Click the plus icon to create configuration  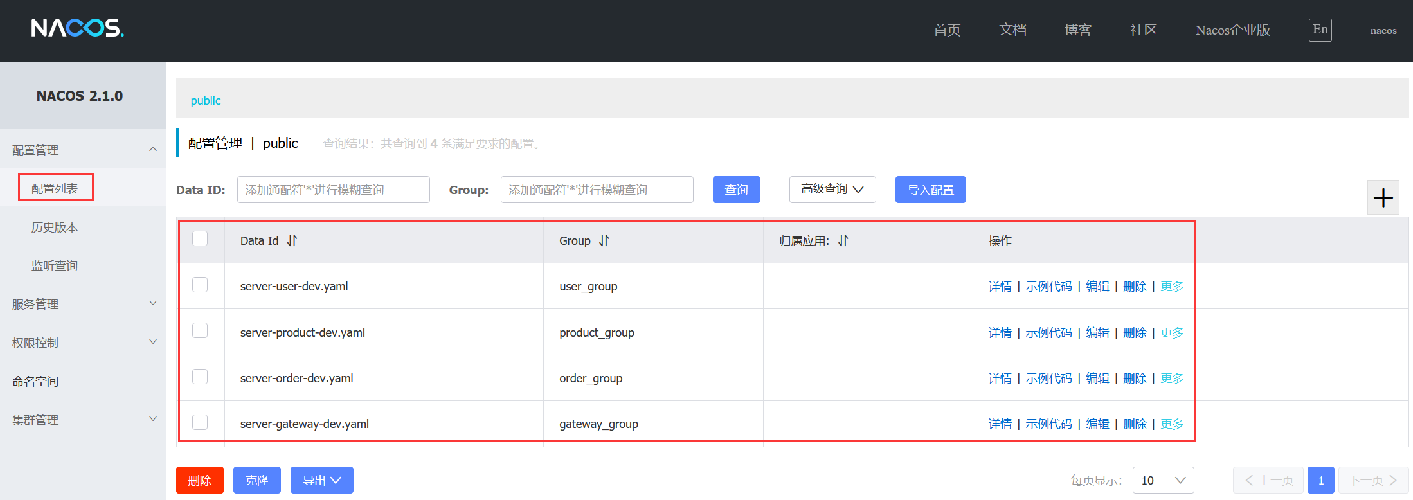coord(1383,197)
